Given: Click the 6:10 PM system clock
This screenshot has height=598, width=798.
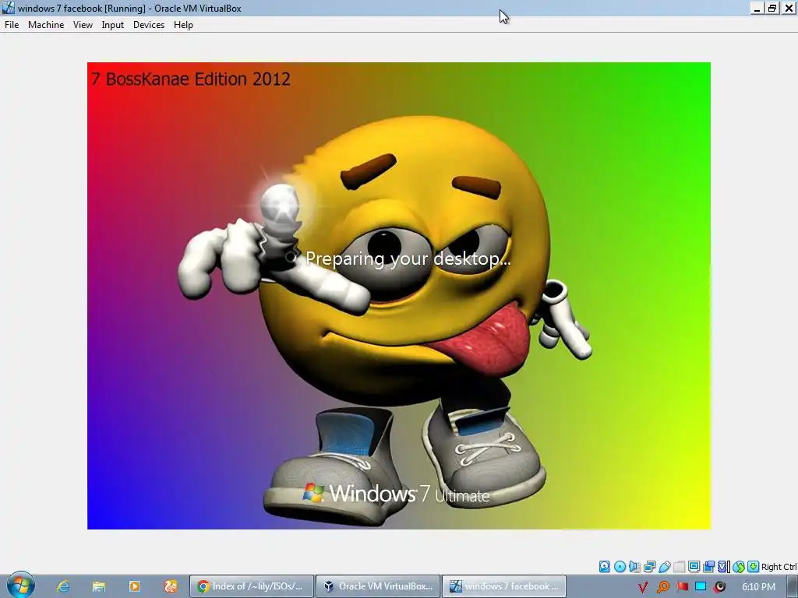Looking at the screenshot, I should [x=758, y=587].
